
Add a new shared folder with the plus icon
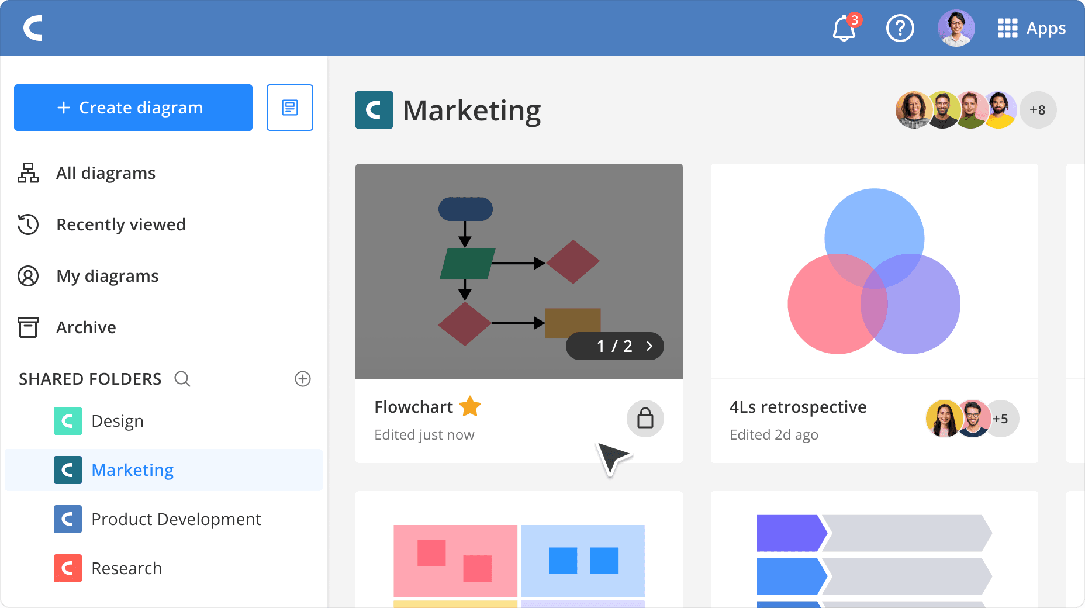tap(302, 379)
